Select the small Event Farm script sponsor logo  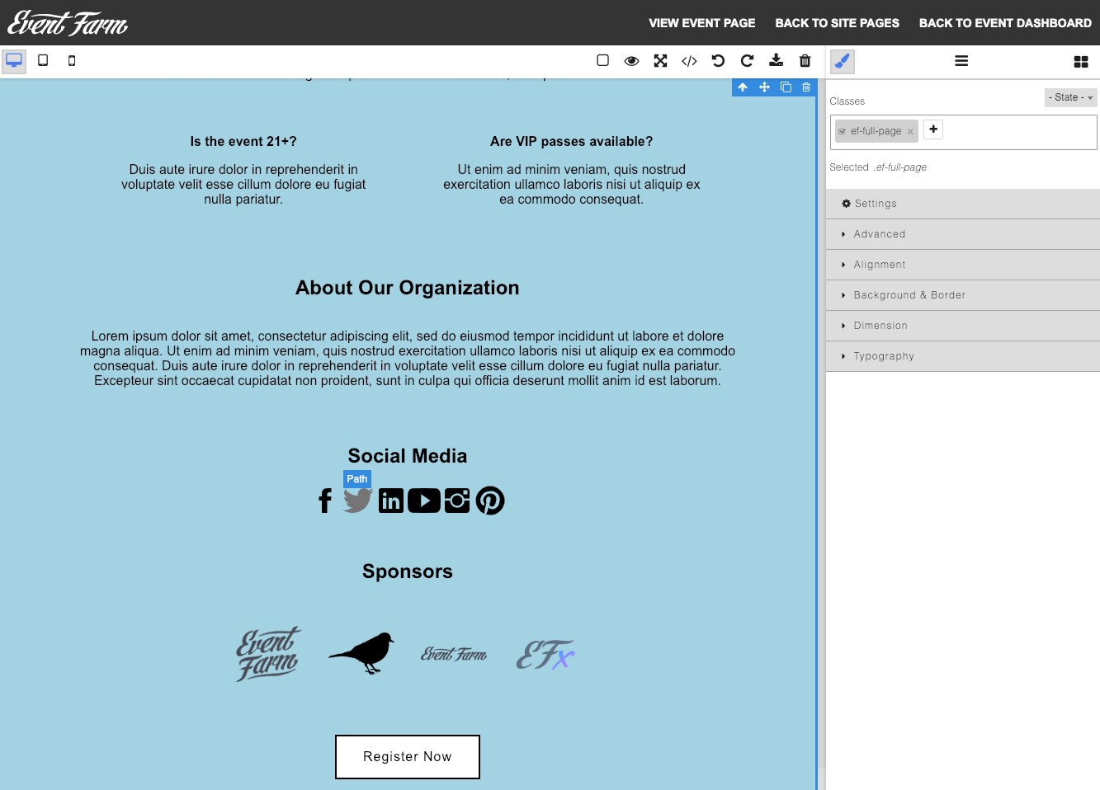454,654
